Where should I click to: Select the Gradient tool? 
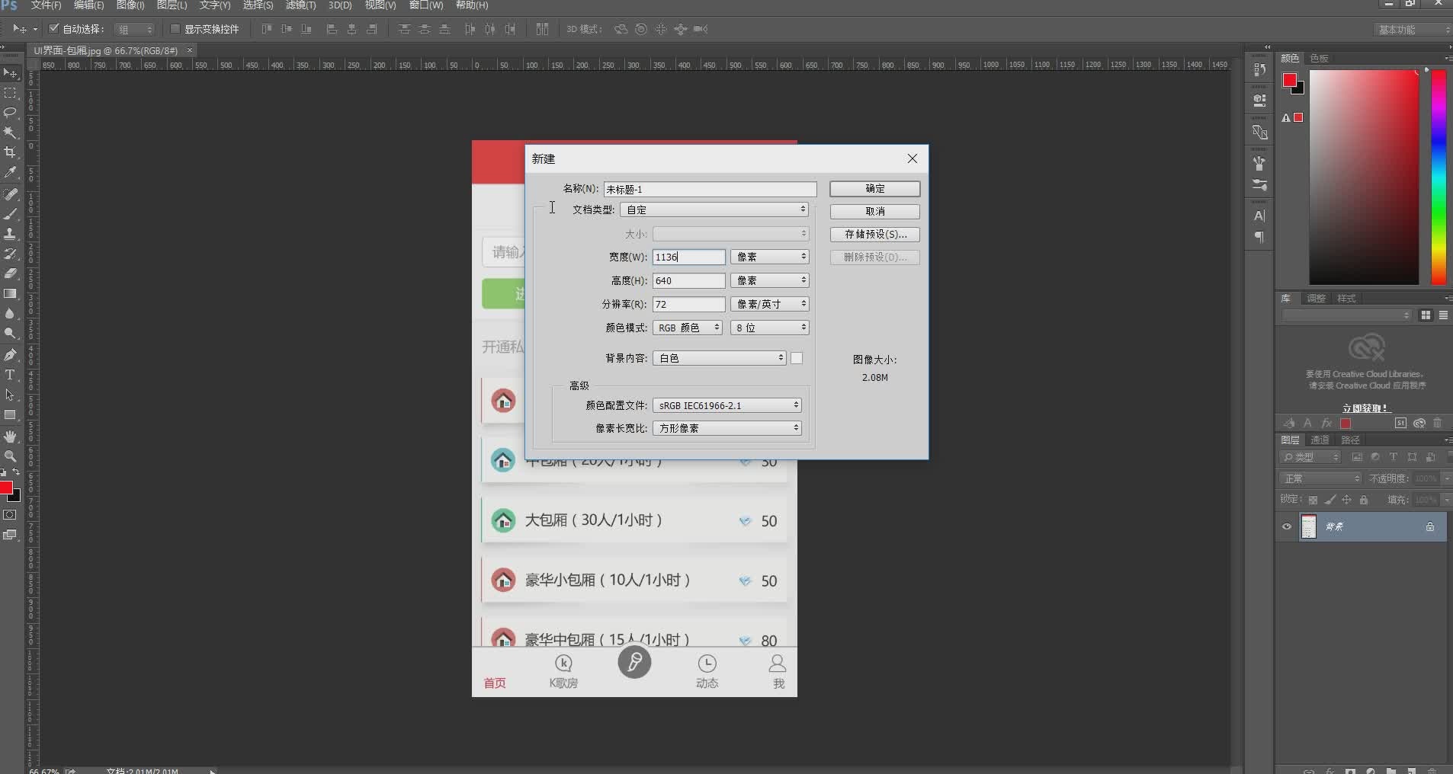pos(11,293)
